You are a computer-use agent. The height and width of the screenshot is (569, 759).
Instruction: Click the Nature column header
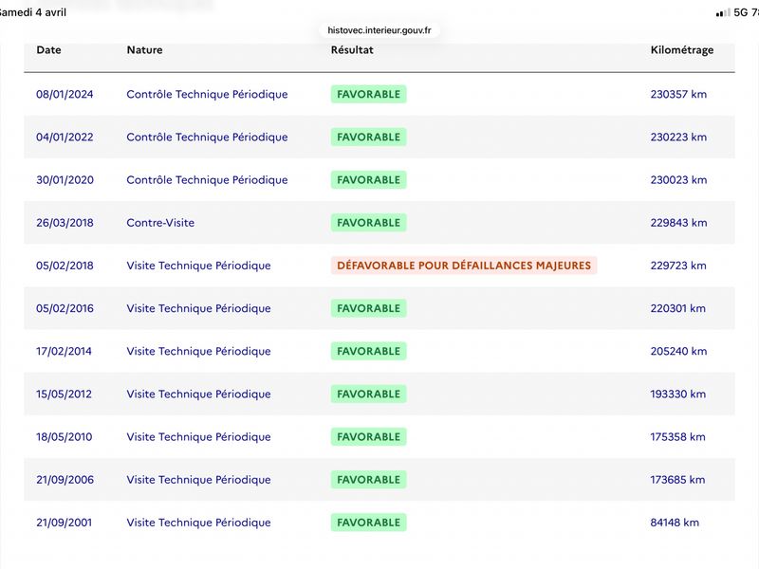(144, 50)
